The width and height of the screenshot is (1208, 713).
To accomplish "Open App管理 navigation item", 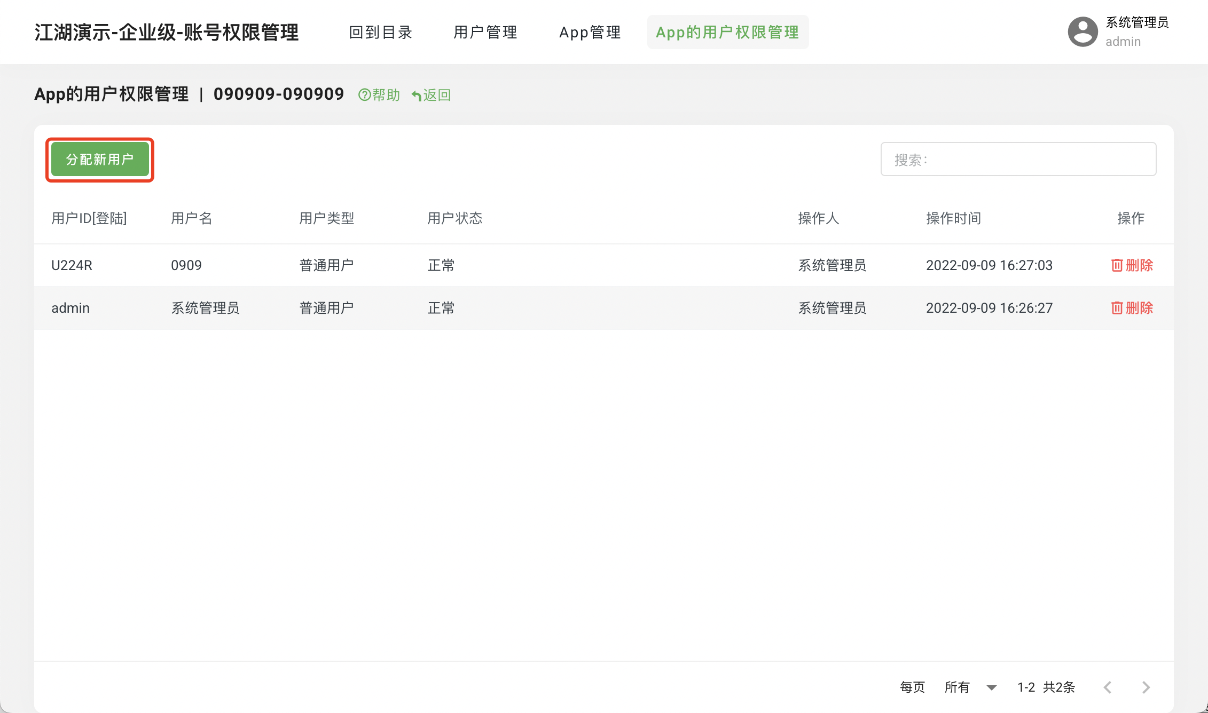I will 590,33.
